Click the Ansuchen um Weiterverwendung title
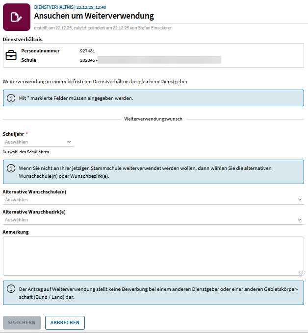The image size is (308, 333). [x=94, y=17]
